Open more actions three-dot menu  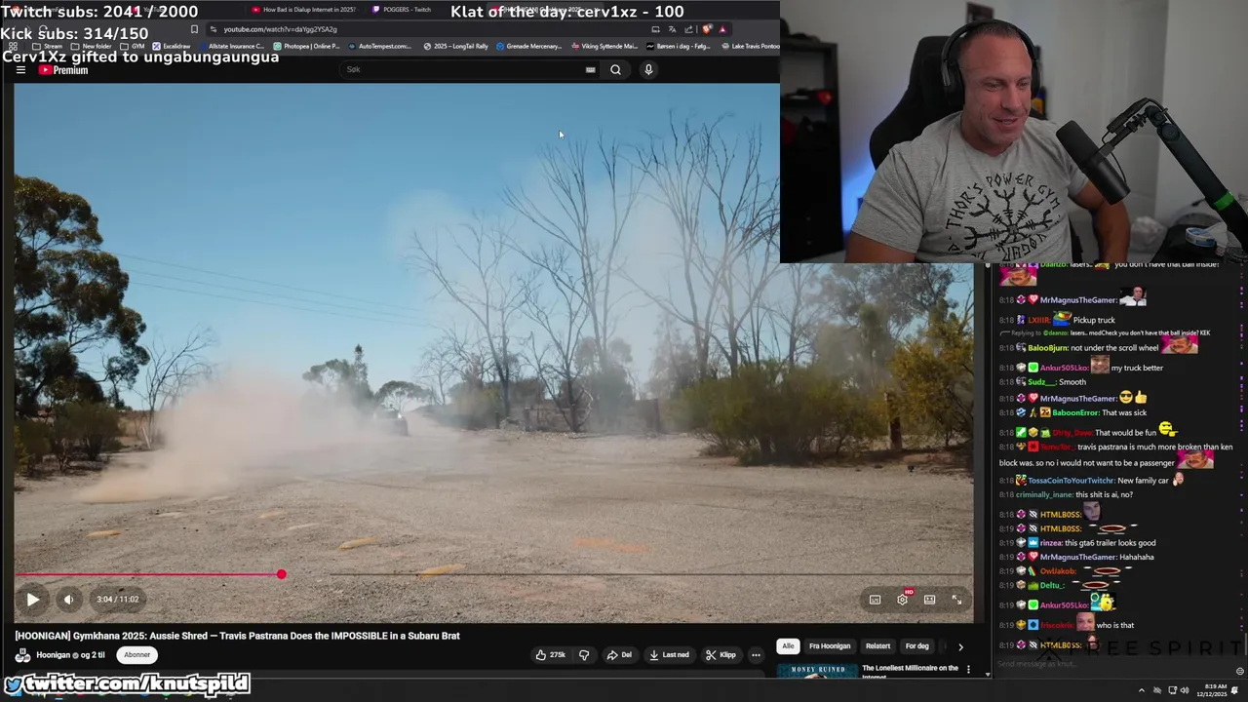[x=756, y=655]
